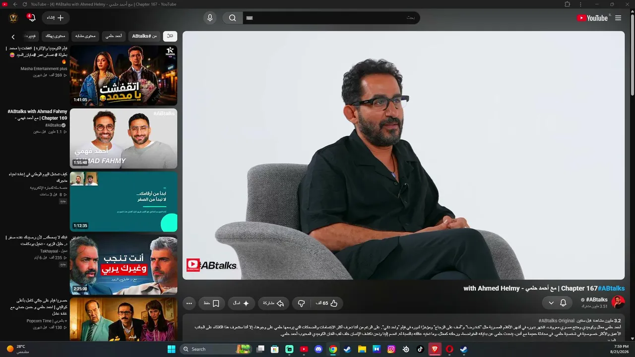
Task: Open the Masha Entertainment plus channel
Action: tap(44, 69)
